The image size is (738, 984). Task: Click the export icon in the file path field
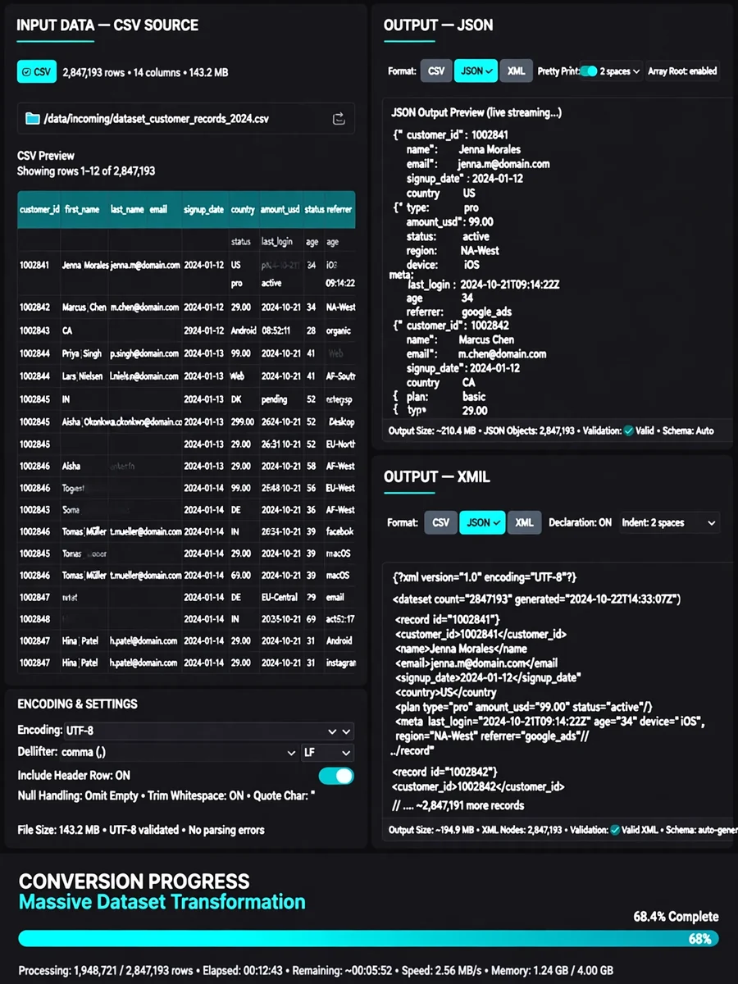[x=339, y=119]
